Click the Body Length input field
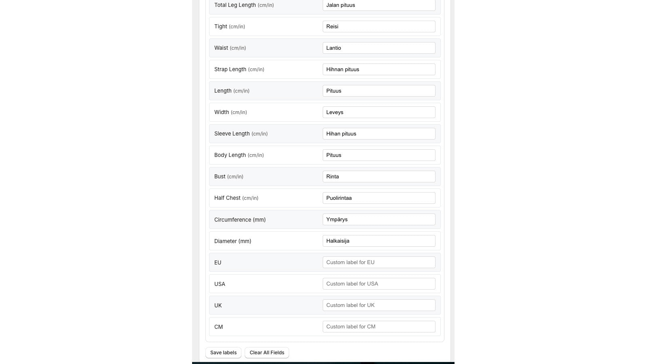This screenshot has width=647, height=364. pyautogui.click(x=378, y=155)
